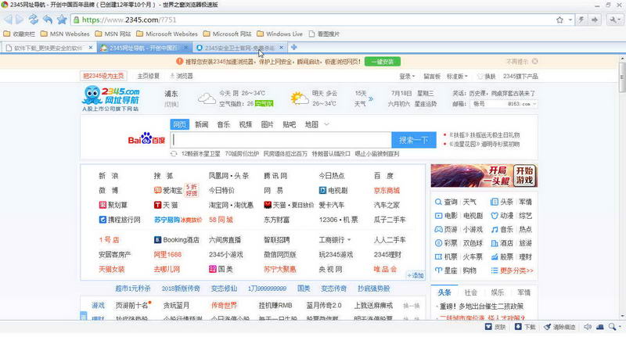This screenshot has height=337, width=626.
Task: Select the 音乐 search tab
Action: pos(224,124)
